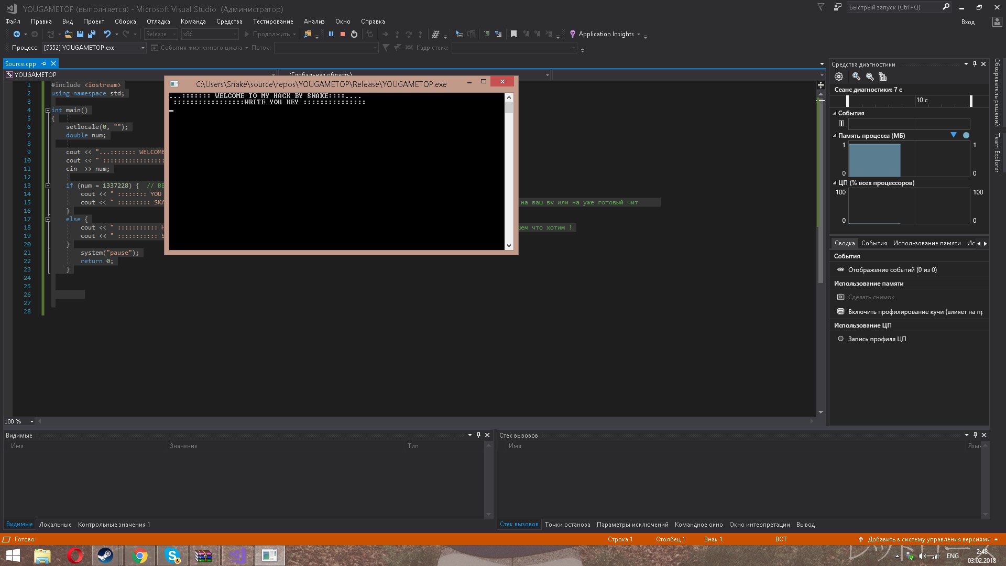Switch to Использование памяти tab
This screenshot has width=1006, height=566.
tap(926, 243)
